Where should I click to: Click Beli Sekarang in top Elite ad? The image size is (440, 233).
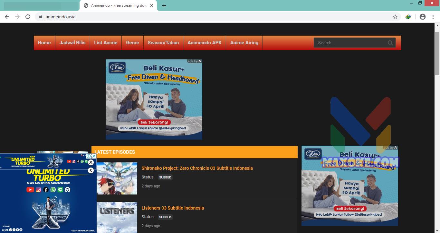(x=154, y=122)
